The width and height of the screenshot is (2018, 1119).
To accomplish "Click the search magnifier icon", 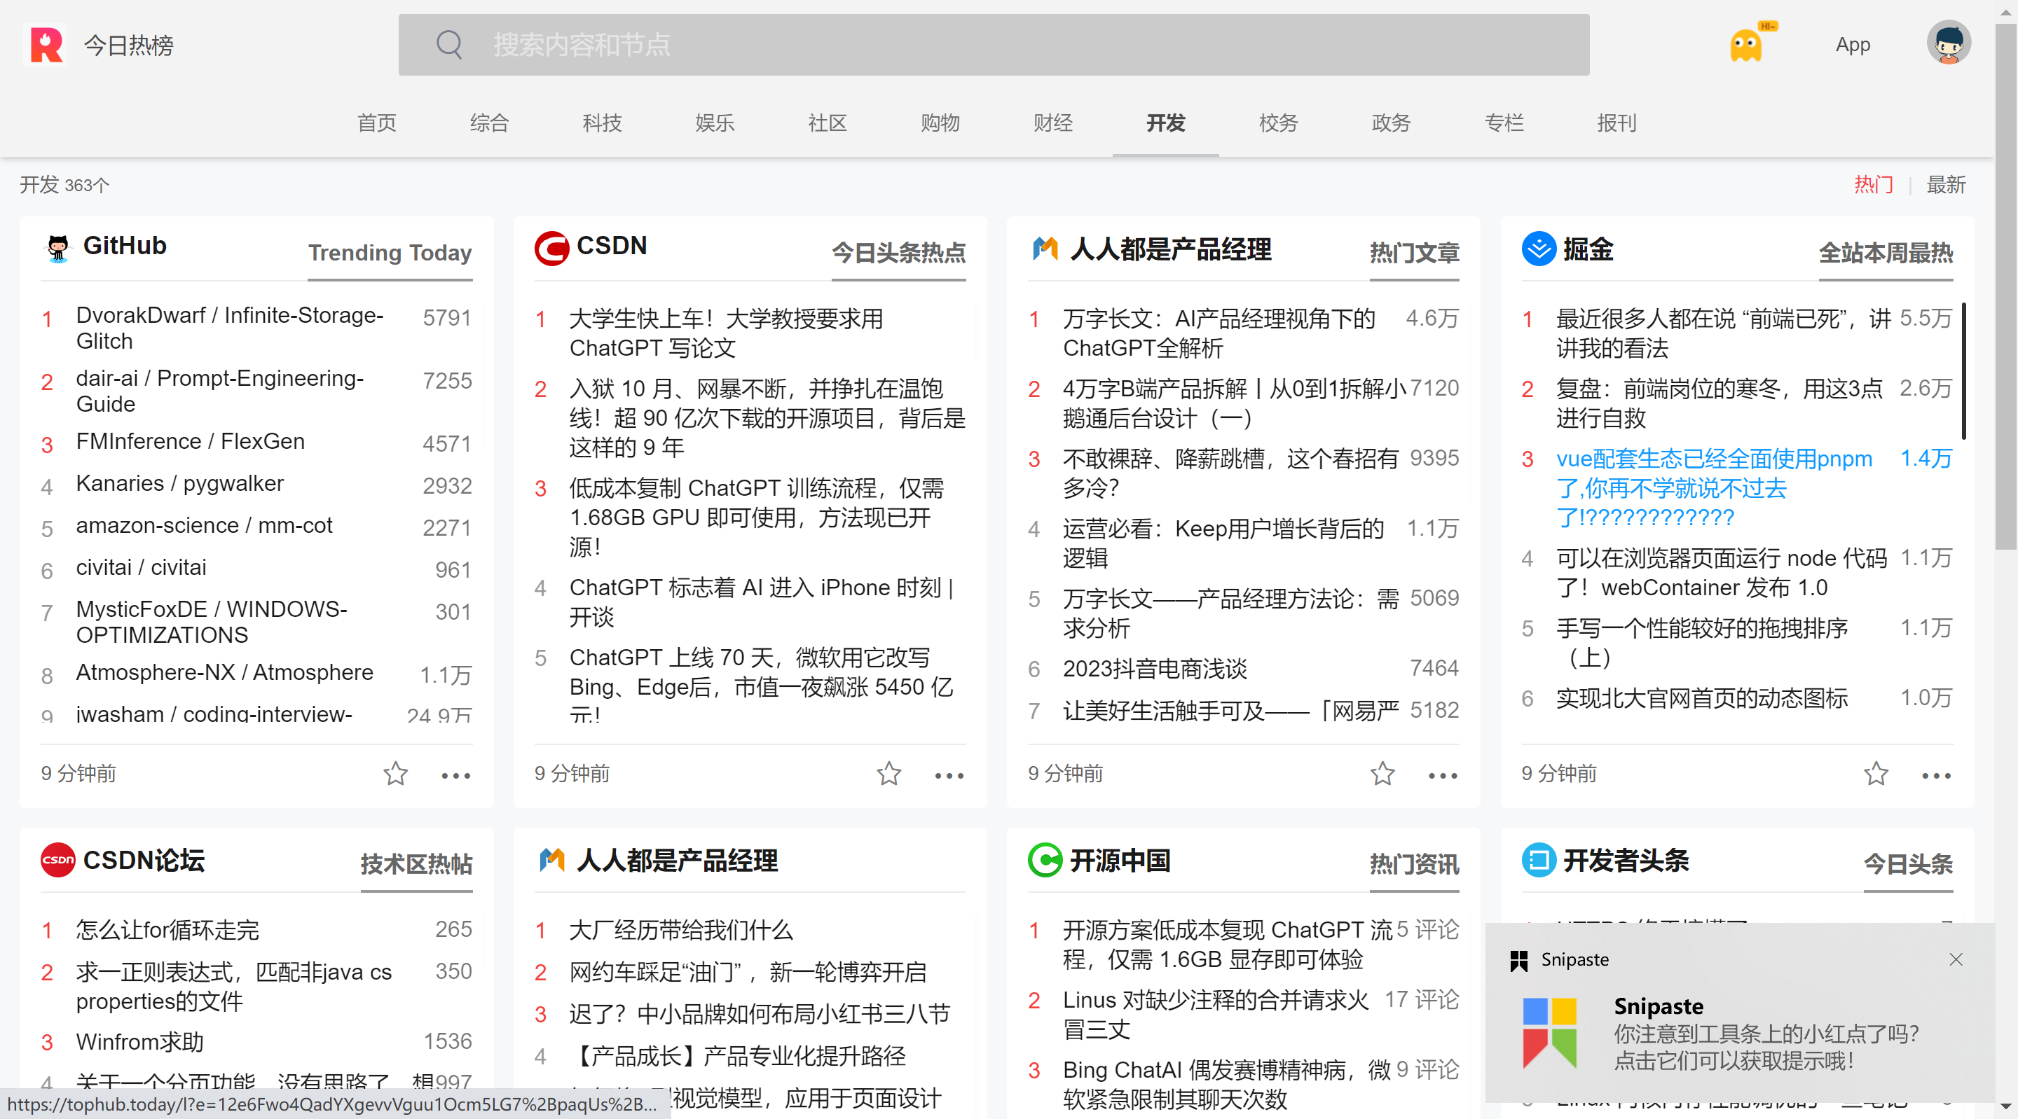I will tap(449, 45).
